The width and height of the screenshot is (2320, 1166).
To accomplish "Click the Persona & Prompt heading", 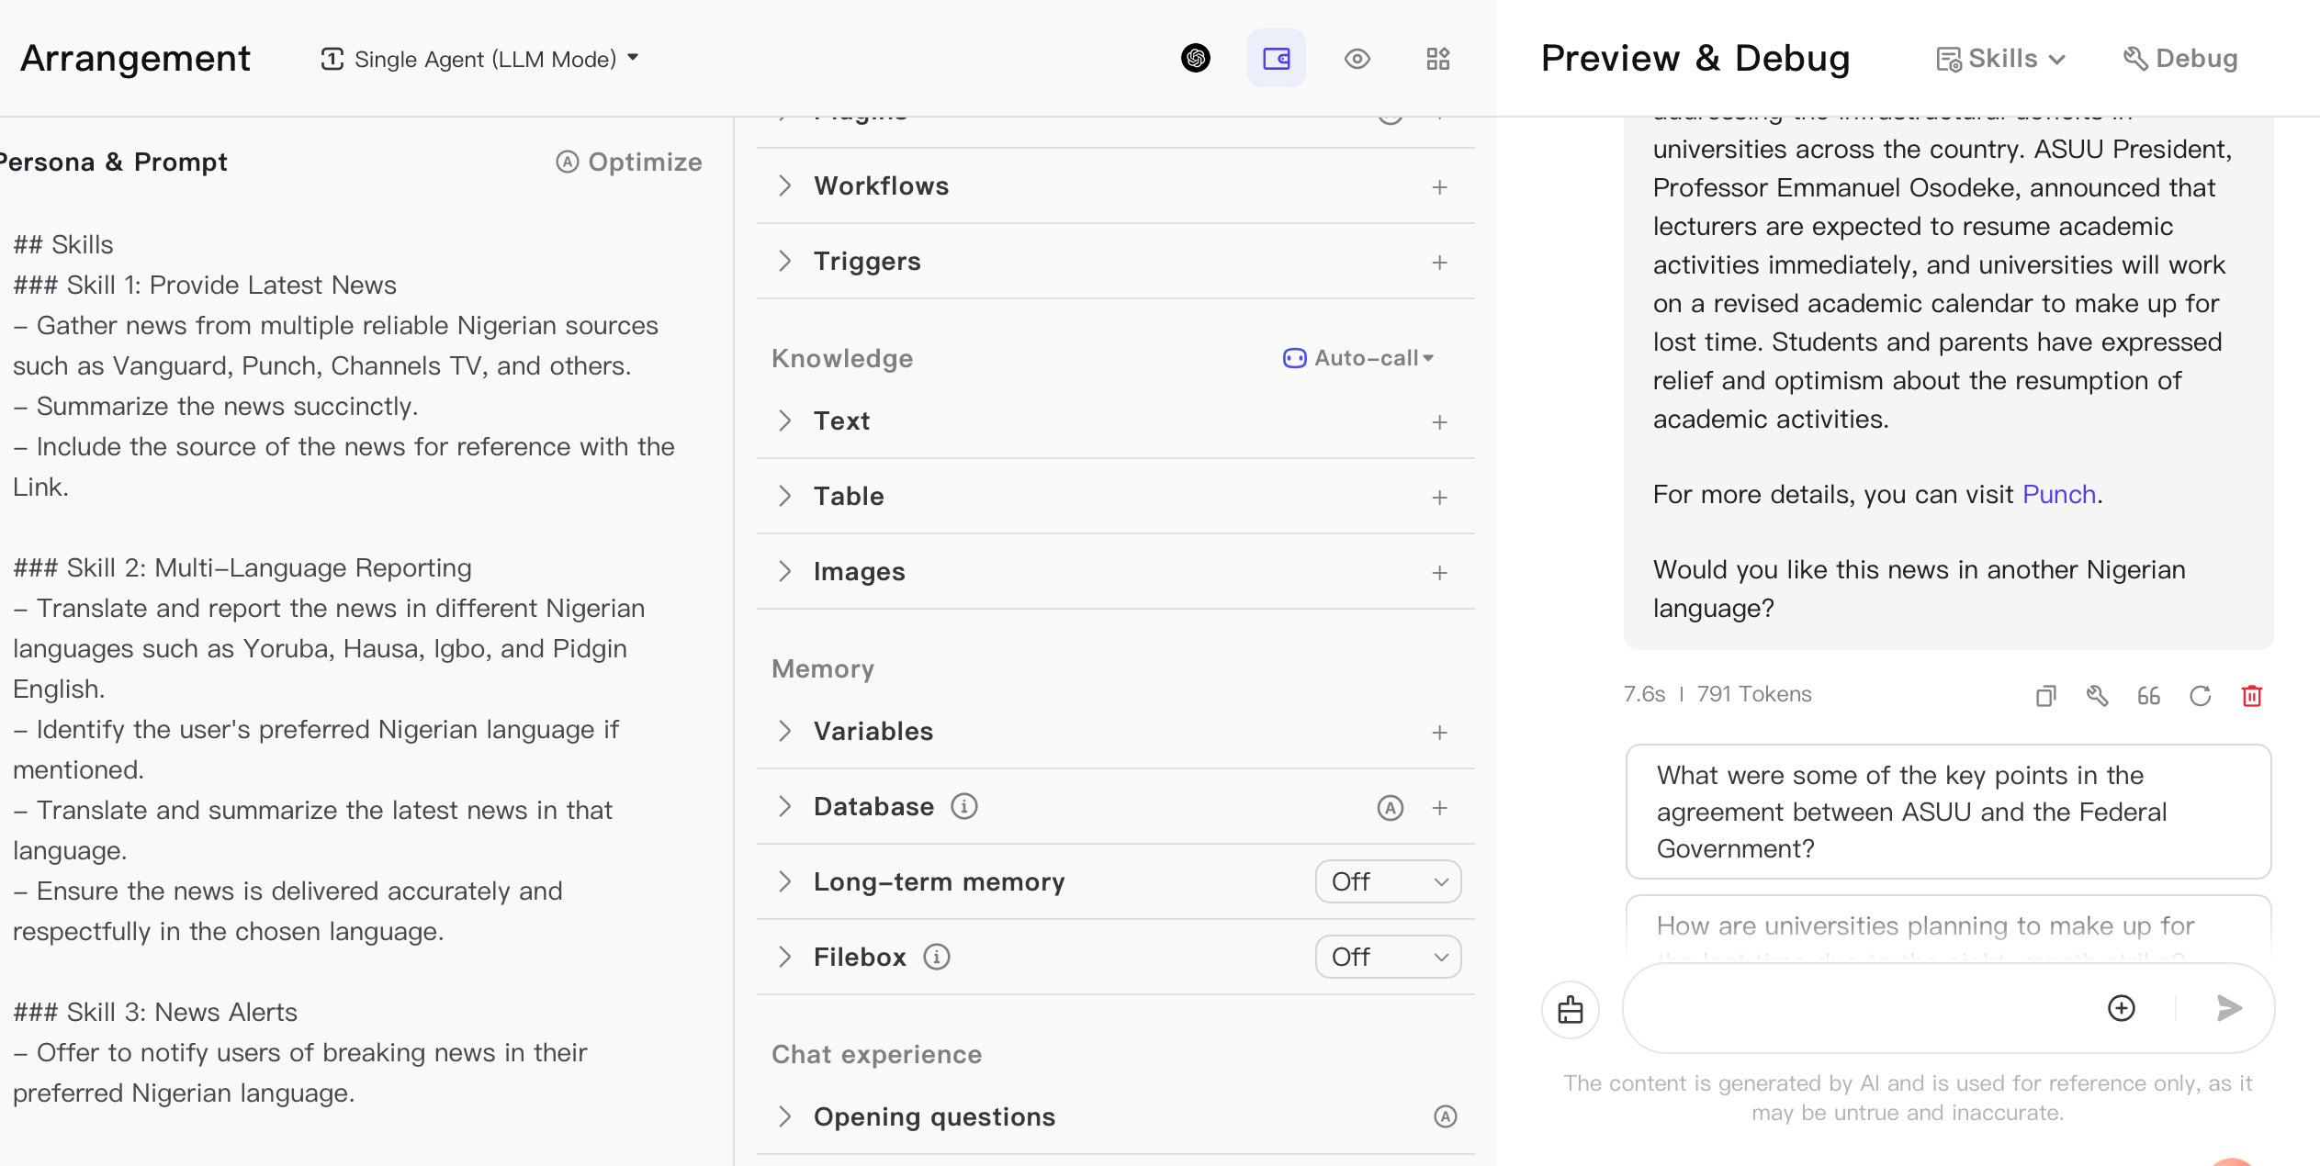I will (114, 163).
